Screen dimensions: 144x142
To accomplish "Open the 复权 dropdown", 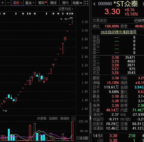I will [x=17, y=3].
